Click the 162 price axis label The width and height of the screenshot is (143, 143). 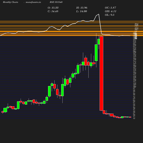(x=134, y=65)
